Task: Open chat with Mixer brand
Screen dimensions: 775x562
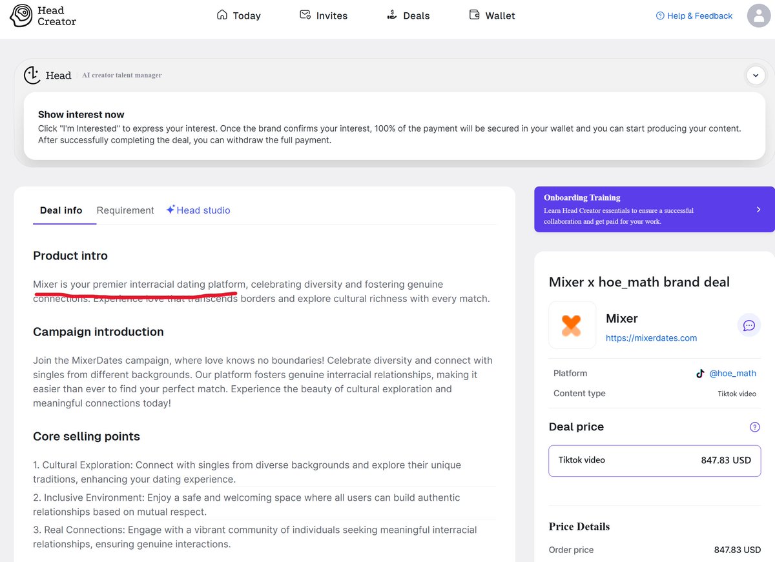Action: tap(749, 325)
